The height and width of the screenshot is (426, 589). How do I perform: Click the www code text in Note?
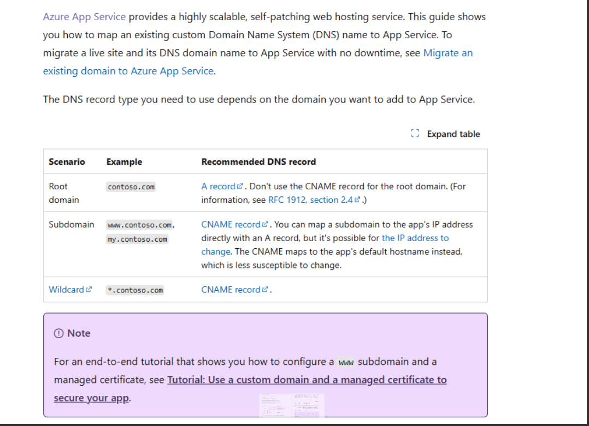tap(346, 362)
